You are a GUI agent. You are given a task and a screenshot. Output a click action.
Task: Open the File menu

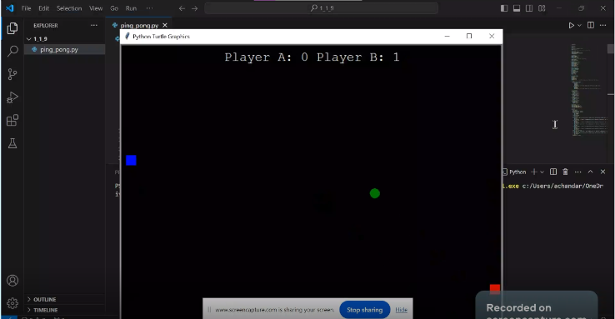pyautogui.click(x=26, y=8)
